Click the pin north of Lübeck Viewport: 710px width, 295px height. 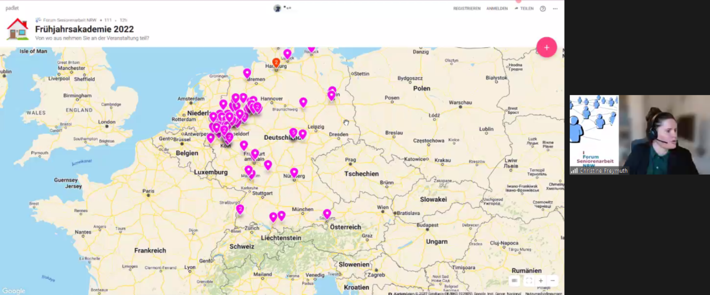point(288,54)
